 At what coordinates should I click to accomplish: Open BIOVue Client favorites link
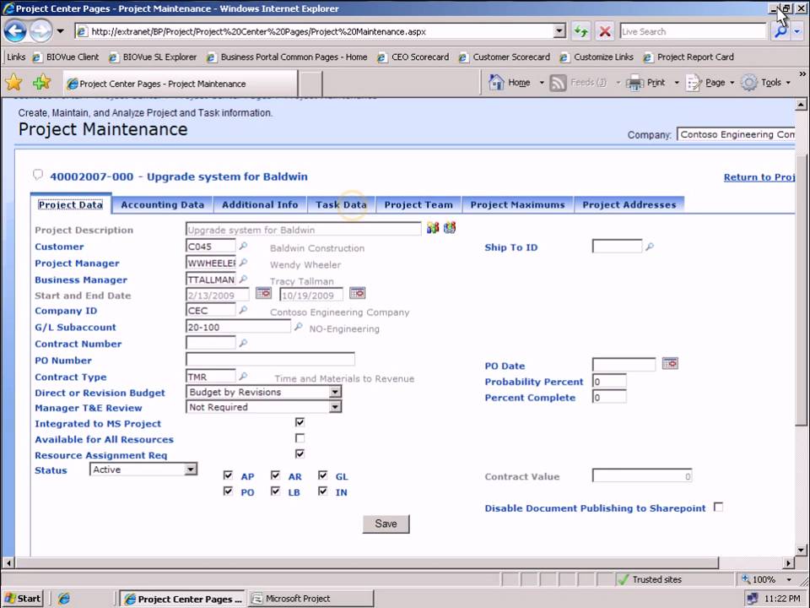click(x=66, y=57)
